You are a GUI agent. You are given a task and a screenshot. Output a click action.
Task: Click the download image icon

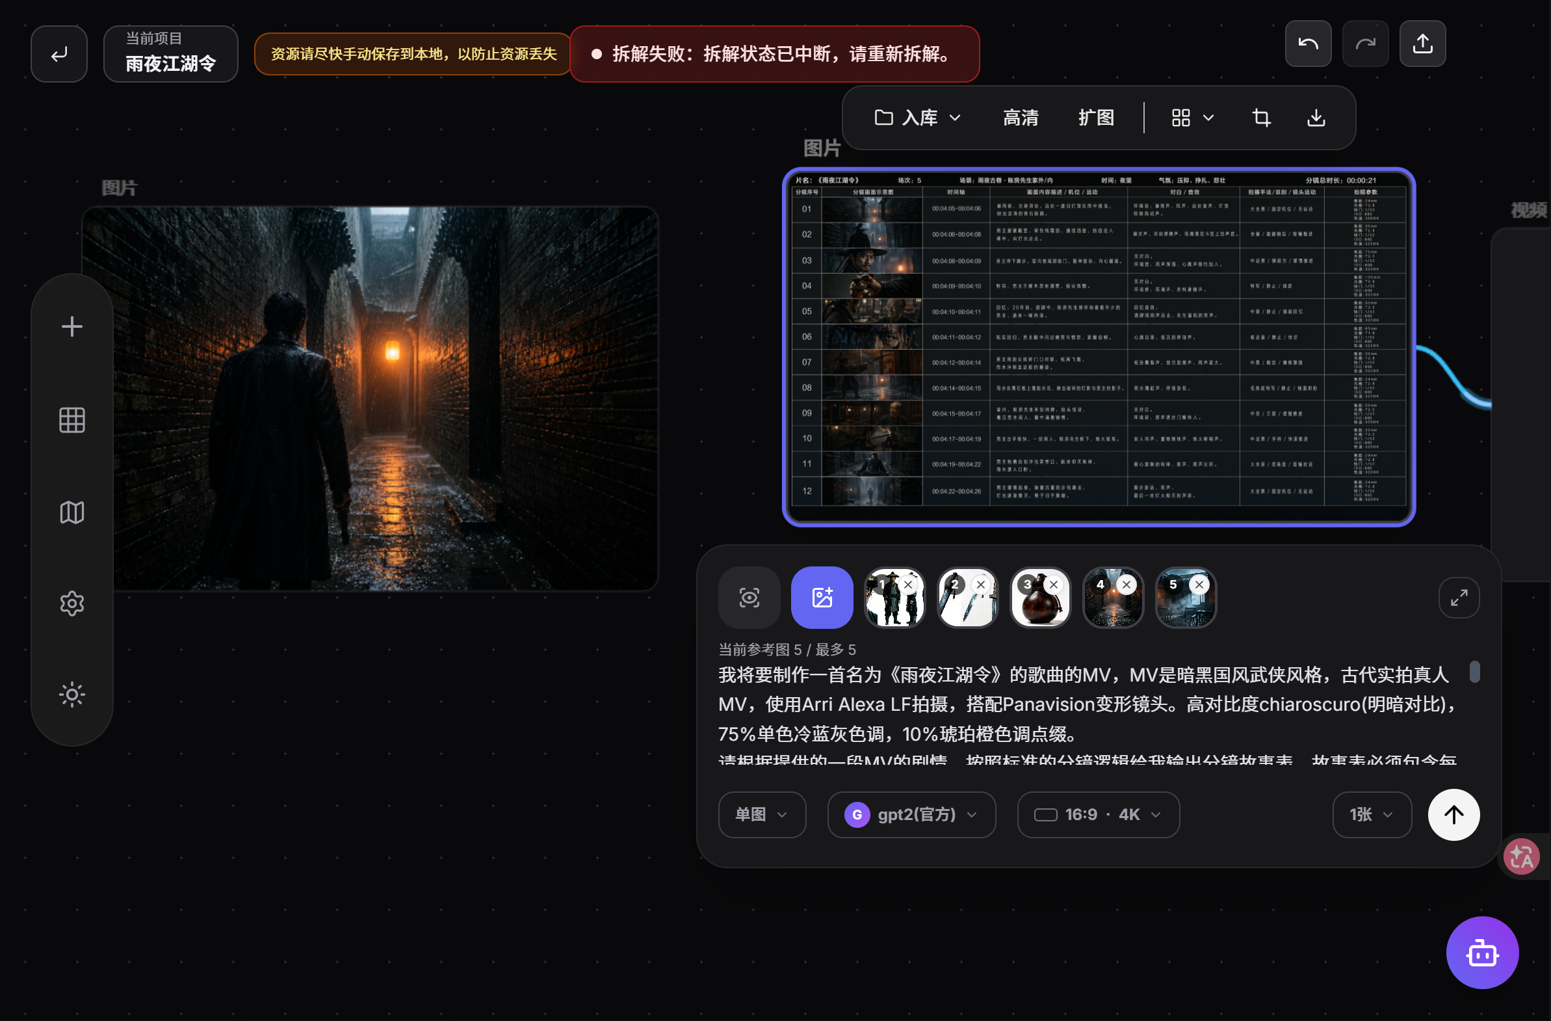[x=1316, y=118]
